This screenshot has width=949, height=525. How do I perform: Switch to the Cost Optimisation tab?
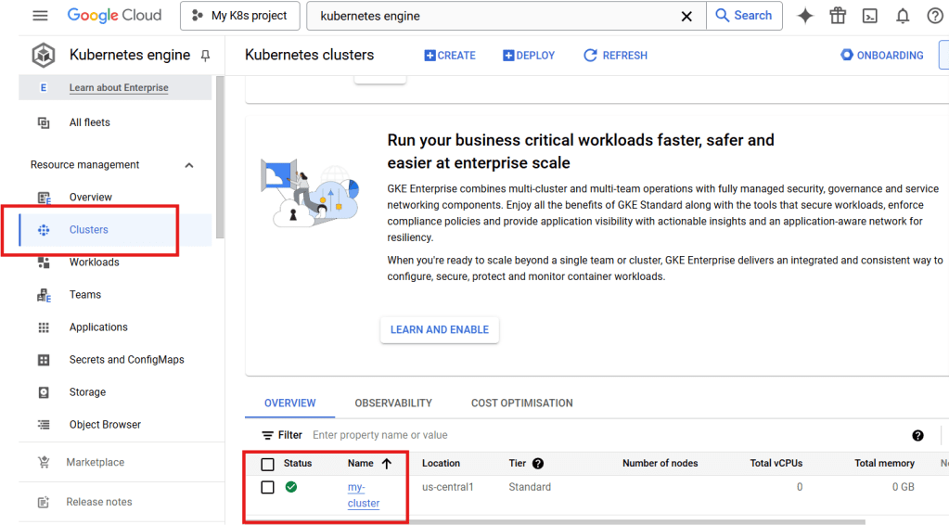click(521, 403)
